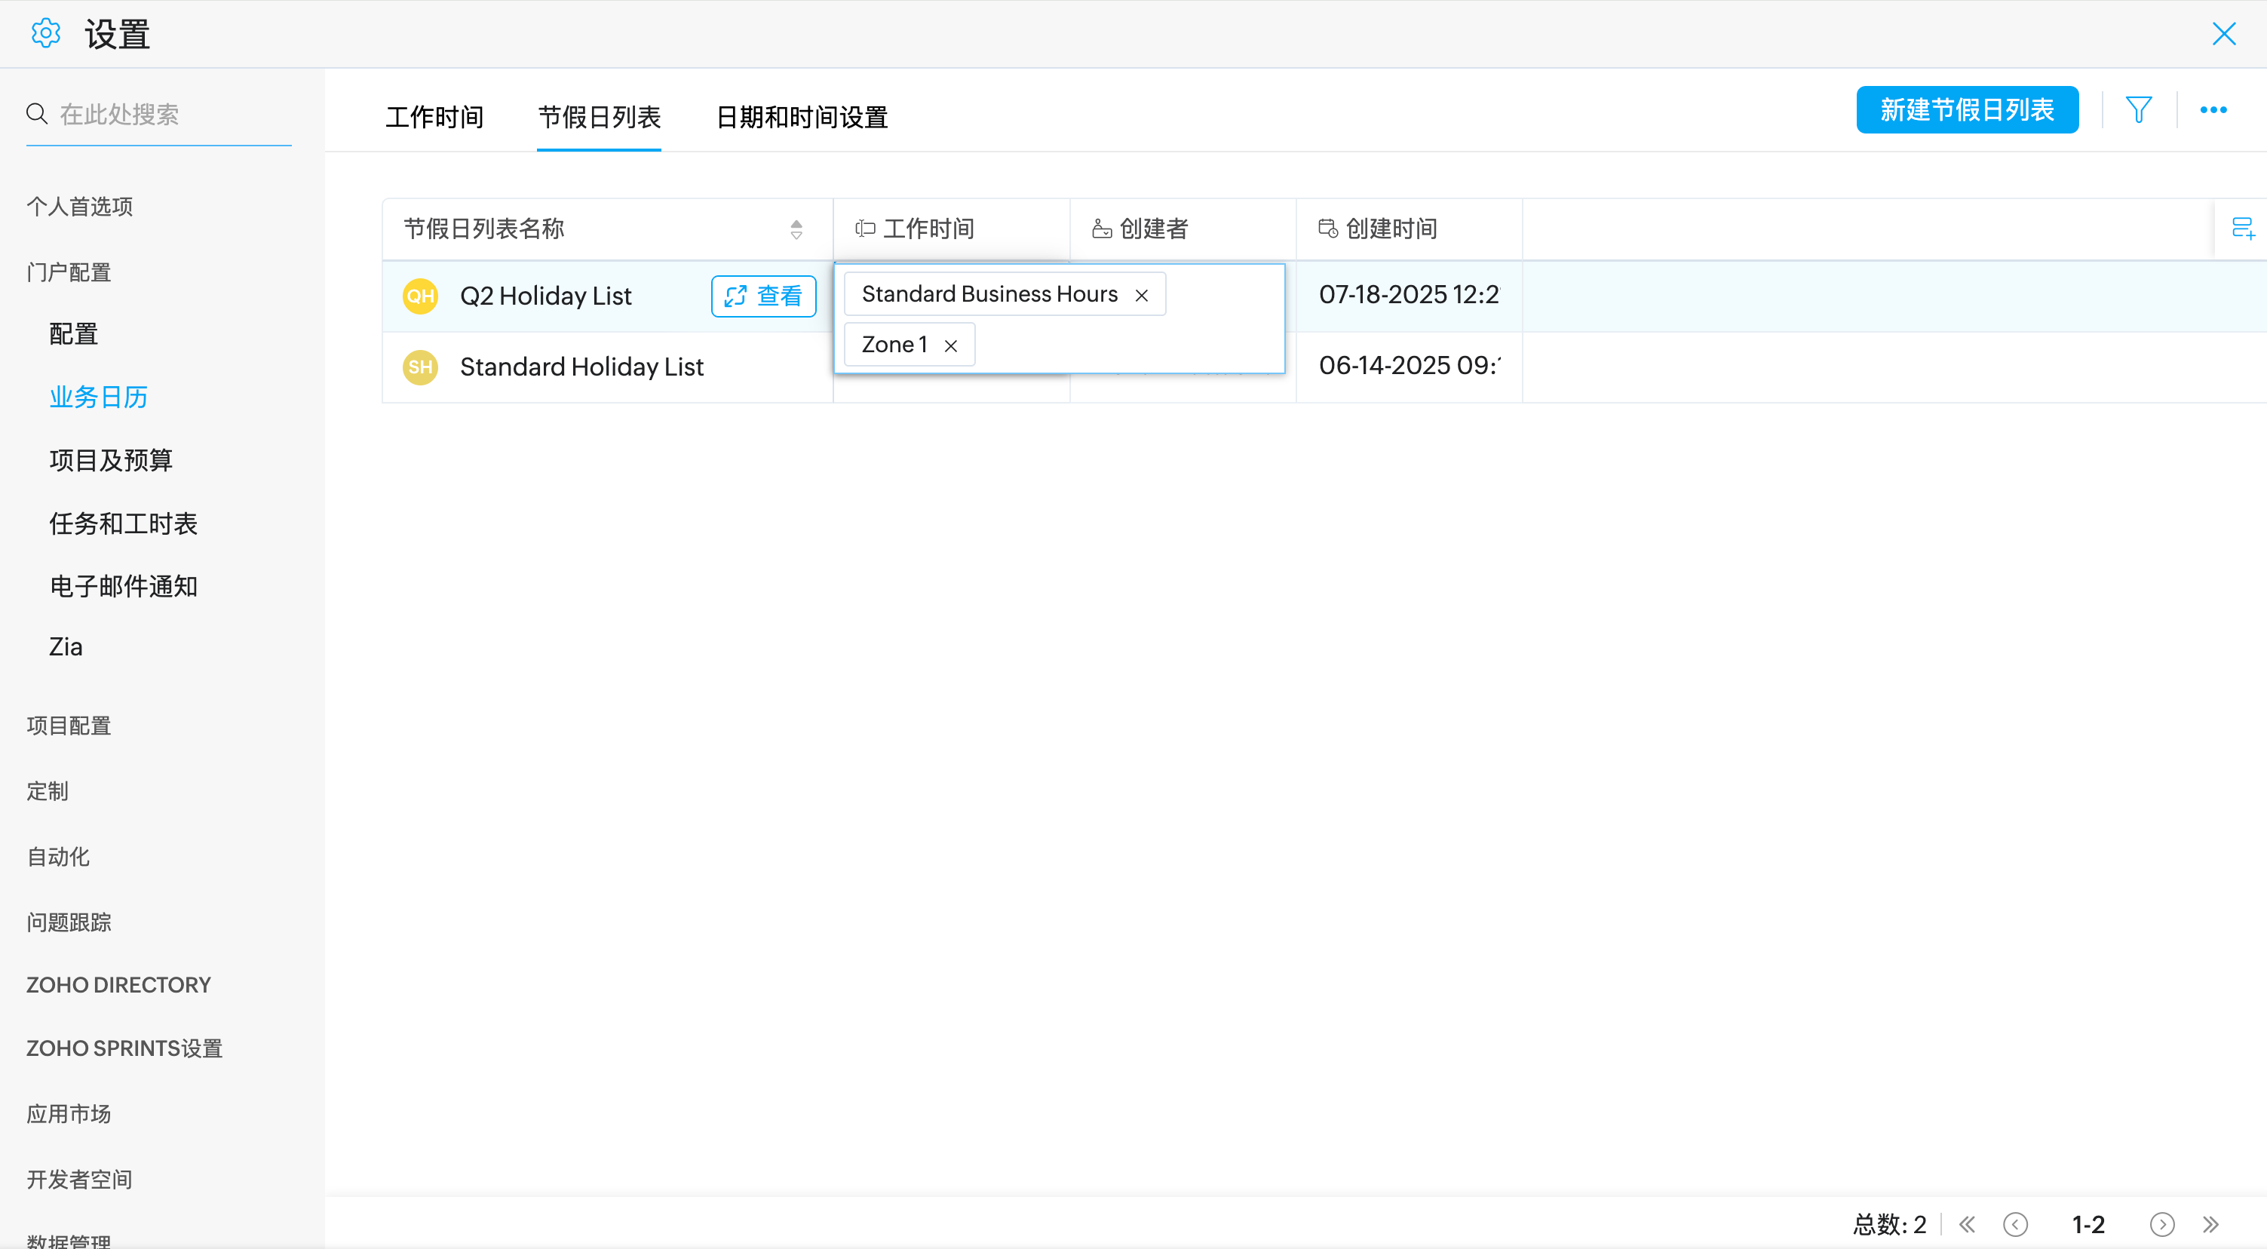Click 查看 button for Q2 Holiday List
This screenshot has height=1249, width=2267.
[x=763, y=296]
